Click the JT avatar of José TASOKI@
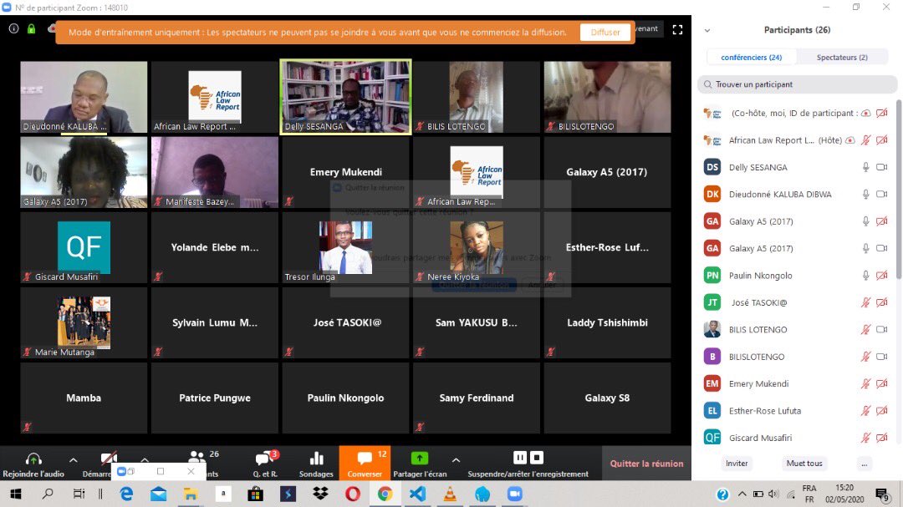The height and width of the screenshot is (507, 903). tap(712, 302)
